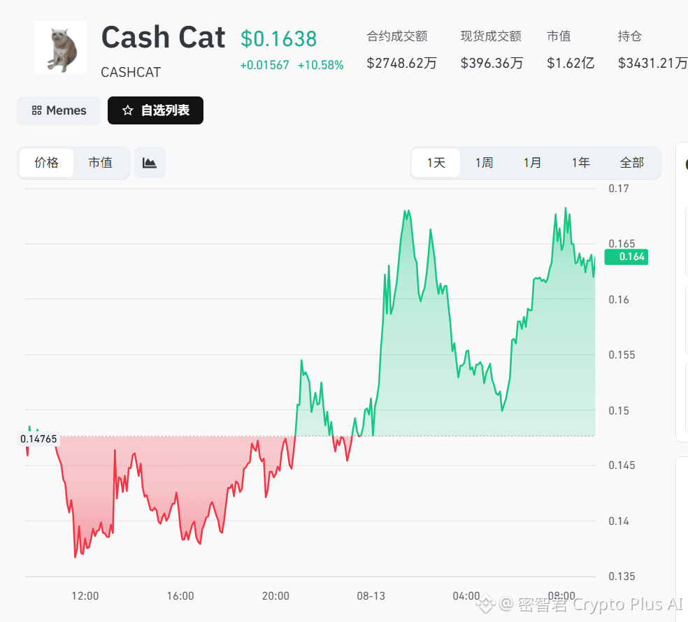Open the Memes category tag
Image resolution: width=688 pixels, height=622 pixels.
[59, 110]
